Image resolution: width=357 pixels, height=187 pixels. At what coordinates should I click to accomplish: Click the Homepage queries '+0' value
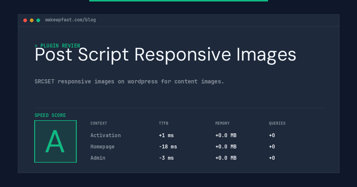(272, 147)
